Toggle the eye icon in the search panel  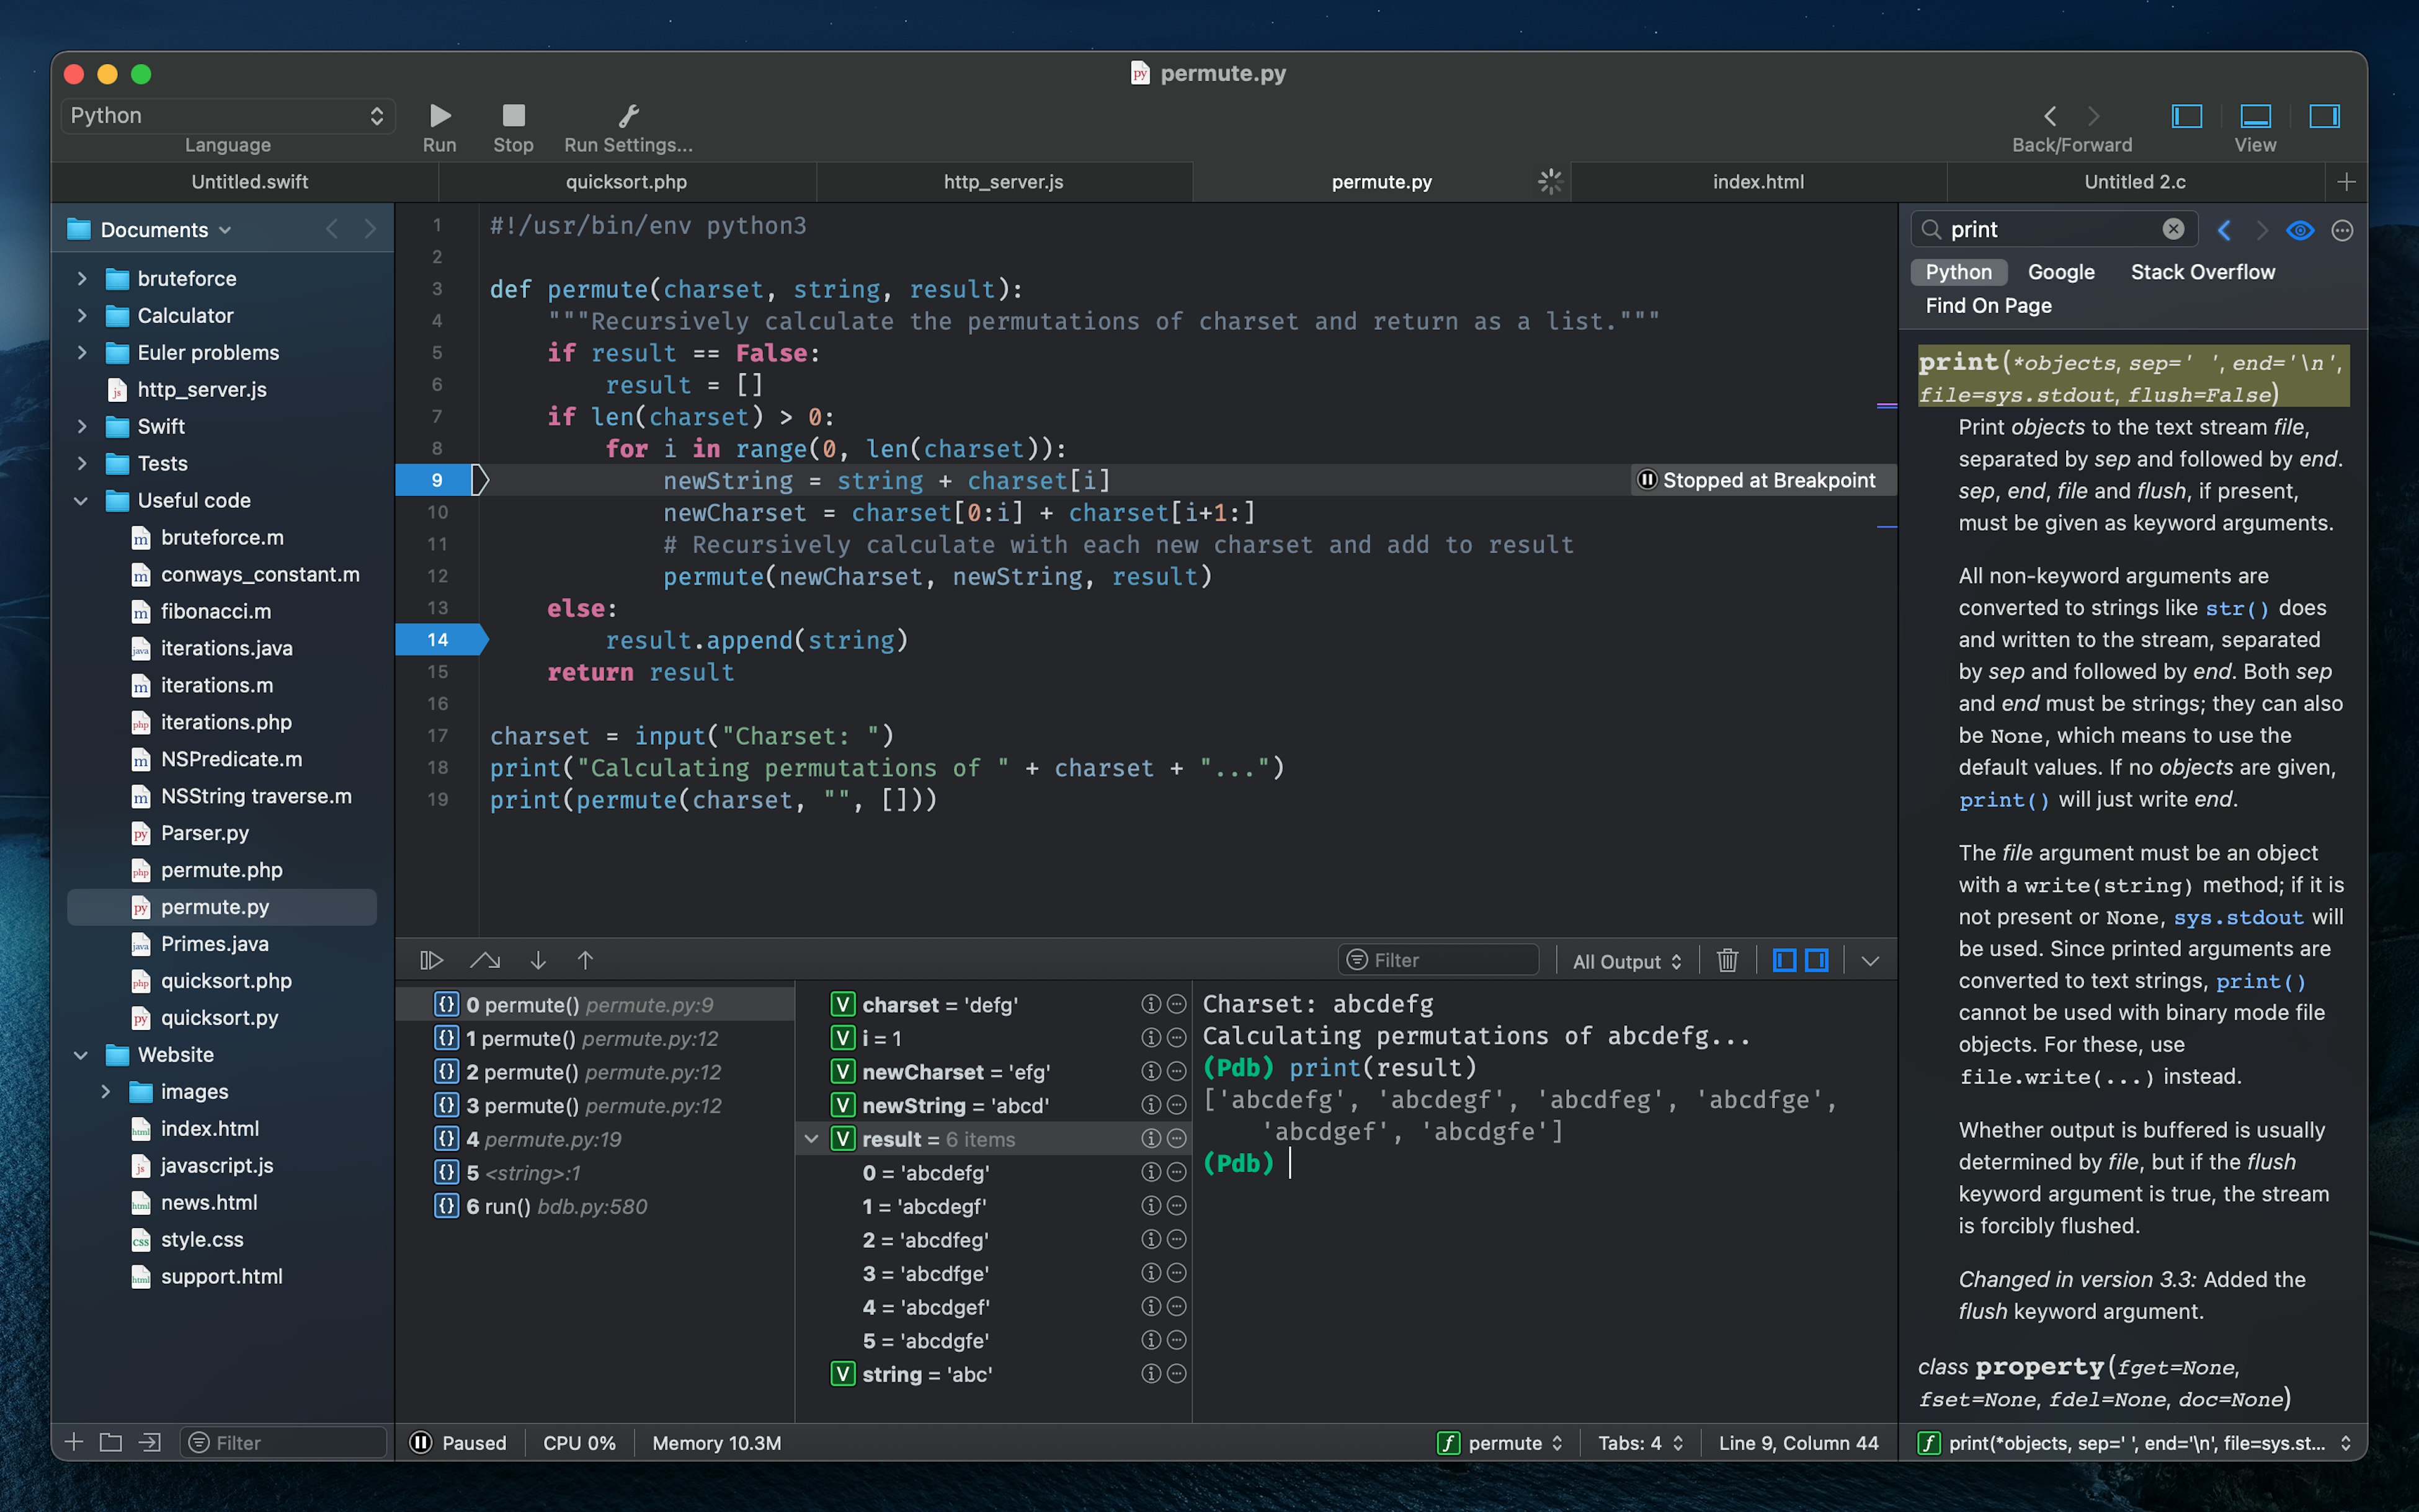click(2299, 230)
